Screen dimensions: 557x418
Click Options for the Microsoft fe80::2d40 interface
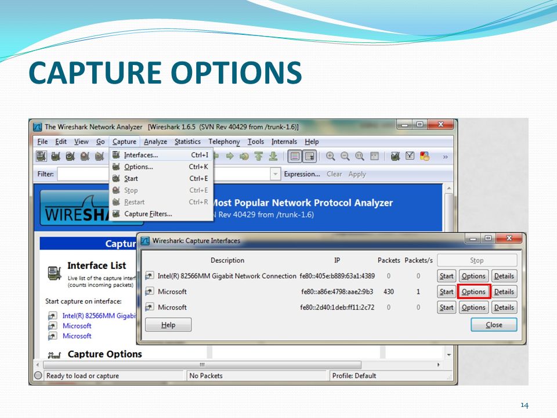coord(473,308)
